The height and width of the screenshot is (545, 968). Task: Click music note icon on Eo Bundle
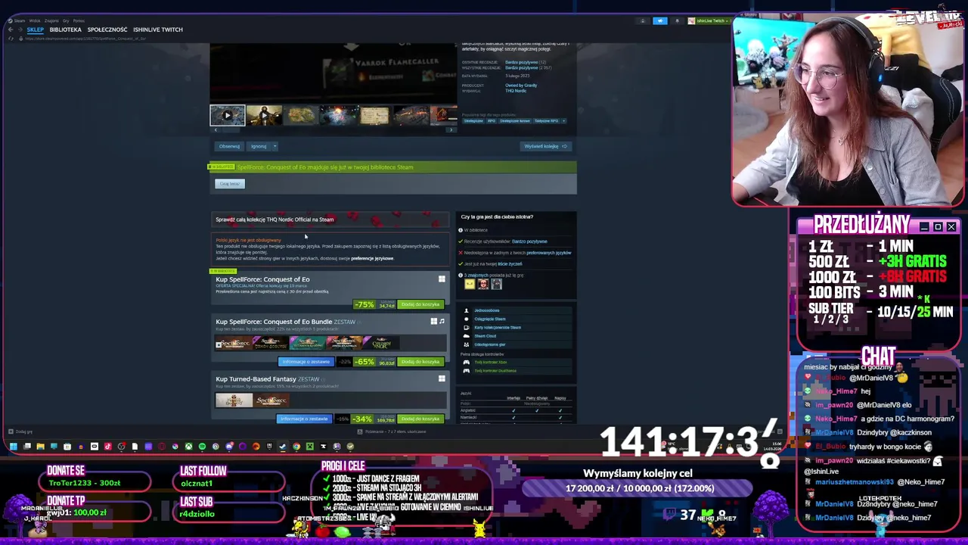[442, 322]
